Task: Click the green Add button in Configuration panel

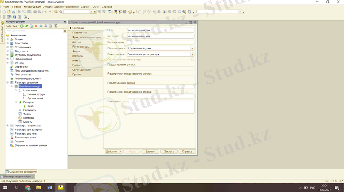Action: point(22,26)
